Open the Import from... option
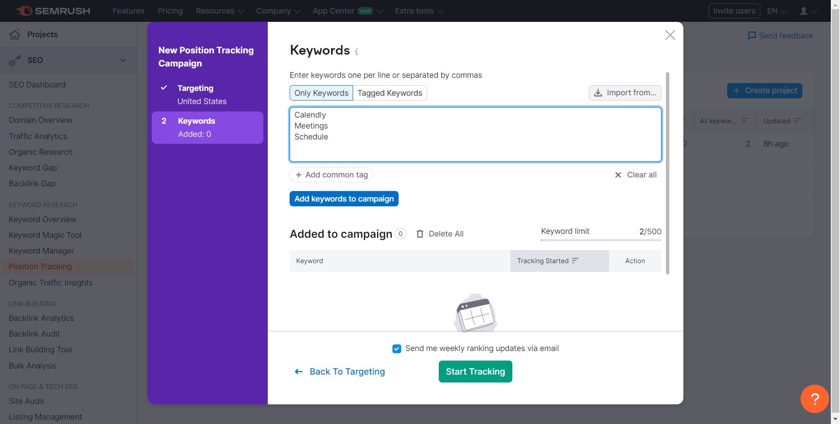Viewport: 840px width, 424px height. pyautogui.click(x=625, y=93)
